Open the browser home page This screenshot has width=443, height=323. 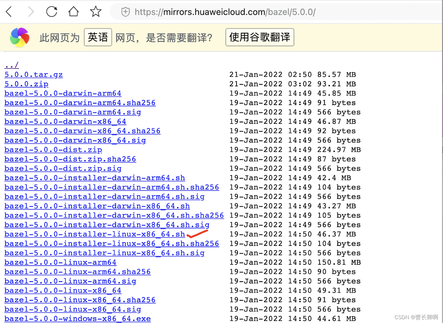click(73, 11)
